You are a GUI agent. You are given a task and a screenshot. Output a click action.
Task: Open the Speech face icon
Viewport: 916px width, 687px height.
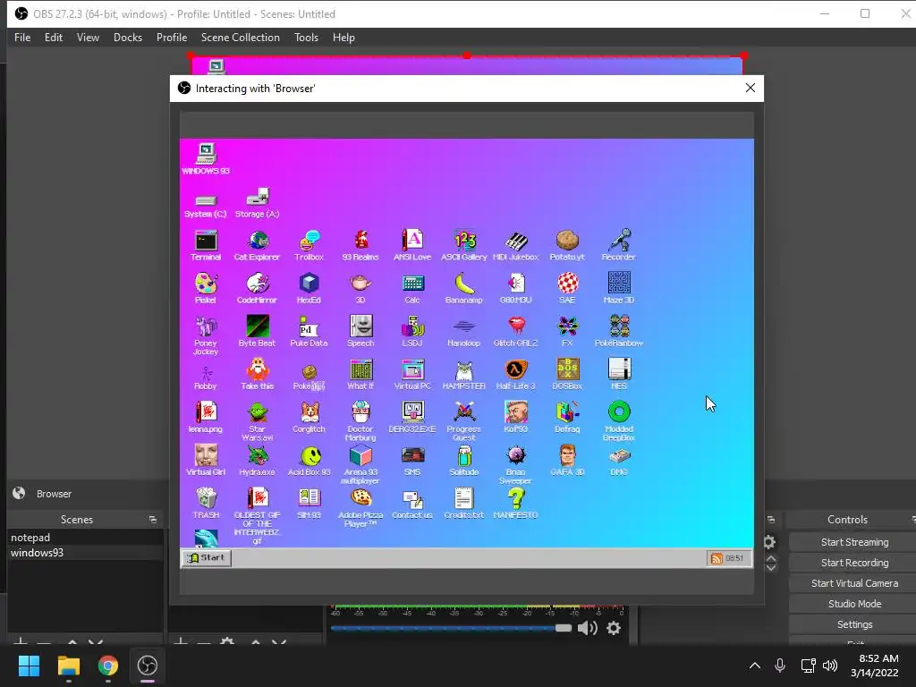(360, 331)
